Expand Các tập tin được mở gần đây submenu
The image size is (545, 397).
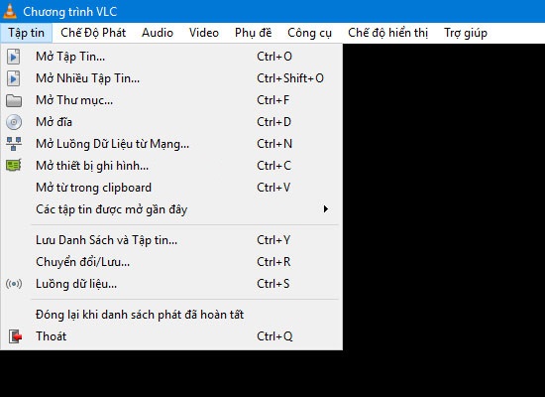(x=171, y=209)
